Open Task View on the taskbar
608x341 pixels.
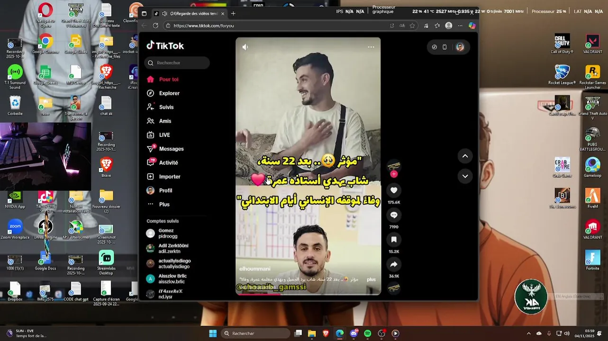pos(298,333)
